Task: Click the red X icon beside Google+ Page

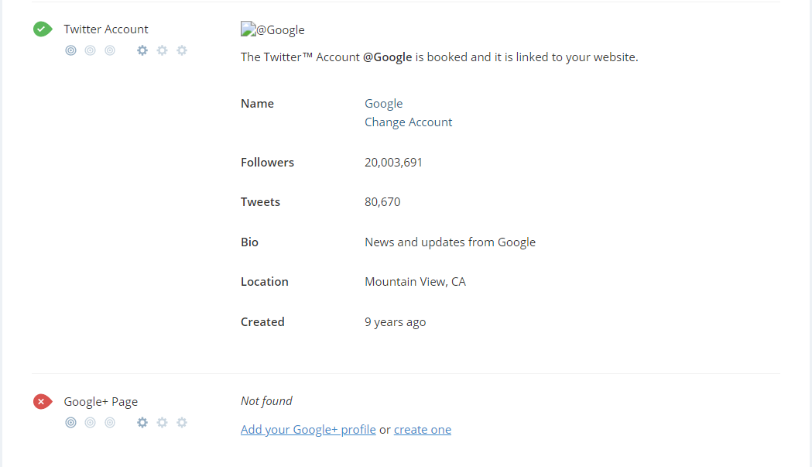Action: click(42, 402)
